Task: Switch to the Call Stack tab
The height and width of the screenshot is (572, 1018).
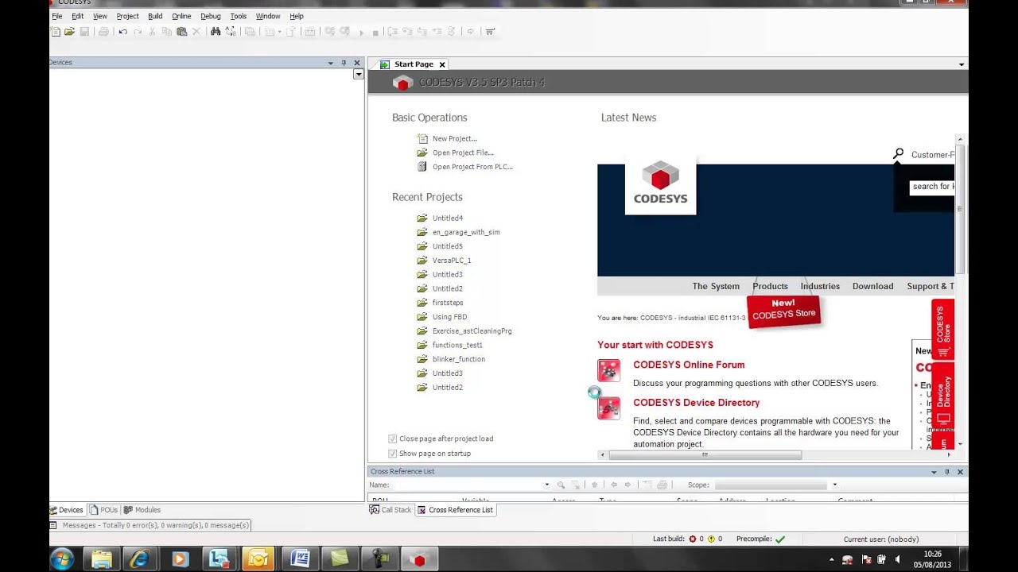Action: 390,510
